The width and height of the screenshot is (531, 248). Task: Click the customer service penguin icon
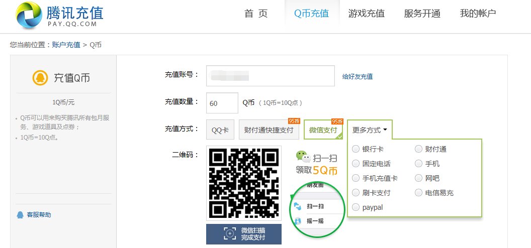coord(20,215)
